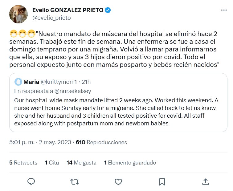This screenshot has width=233, height=191.
Task: Click Maria's avatar in quoted tweet
Action: click(x=18, y=82)
